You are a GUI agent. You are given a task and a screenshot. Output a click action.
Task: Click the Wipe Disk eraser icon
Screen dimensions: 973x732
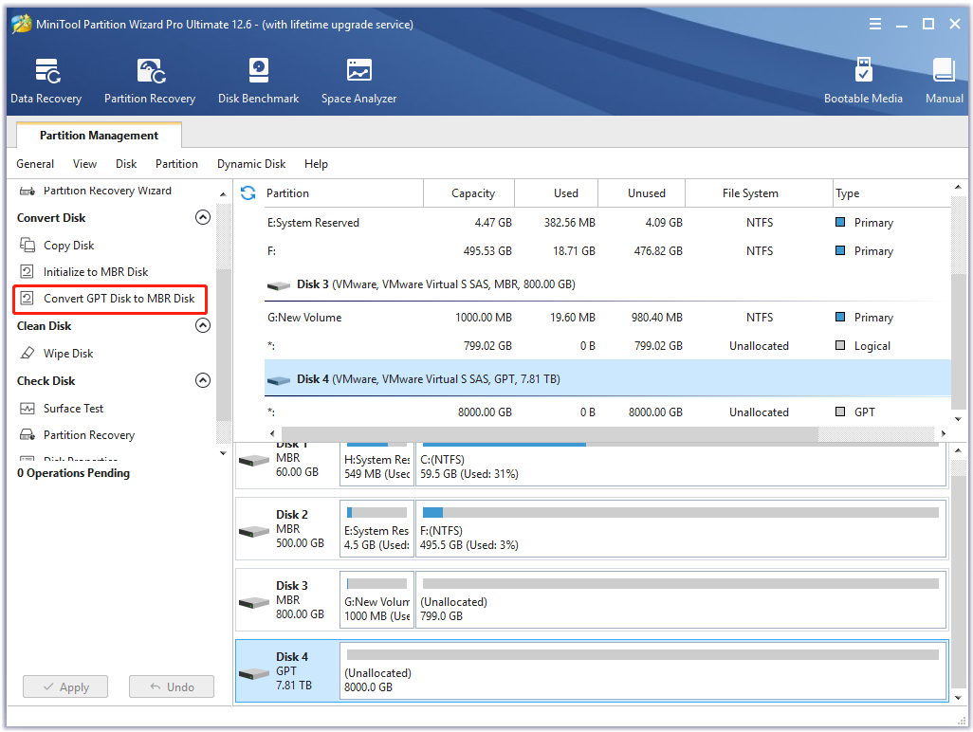pyautogui.click(x=28, y=353)
